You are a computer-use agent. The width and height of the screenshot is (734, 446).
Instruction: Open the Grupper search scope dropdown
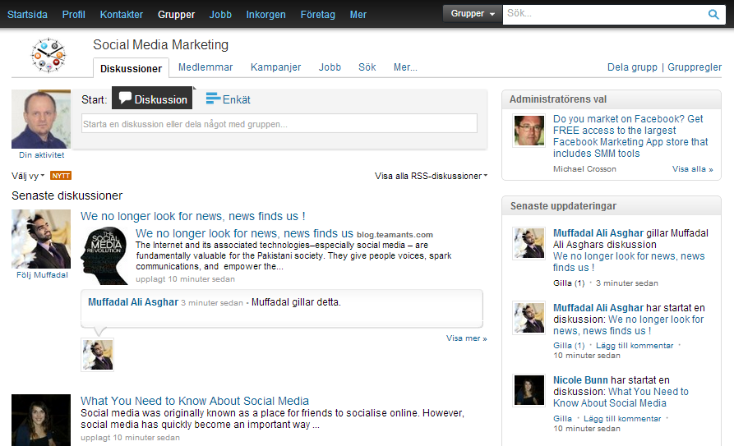(x=473, y=14)
